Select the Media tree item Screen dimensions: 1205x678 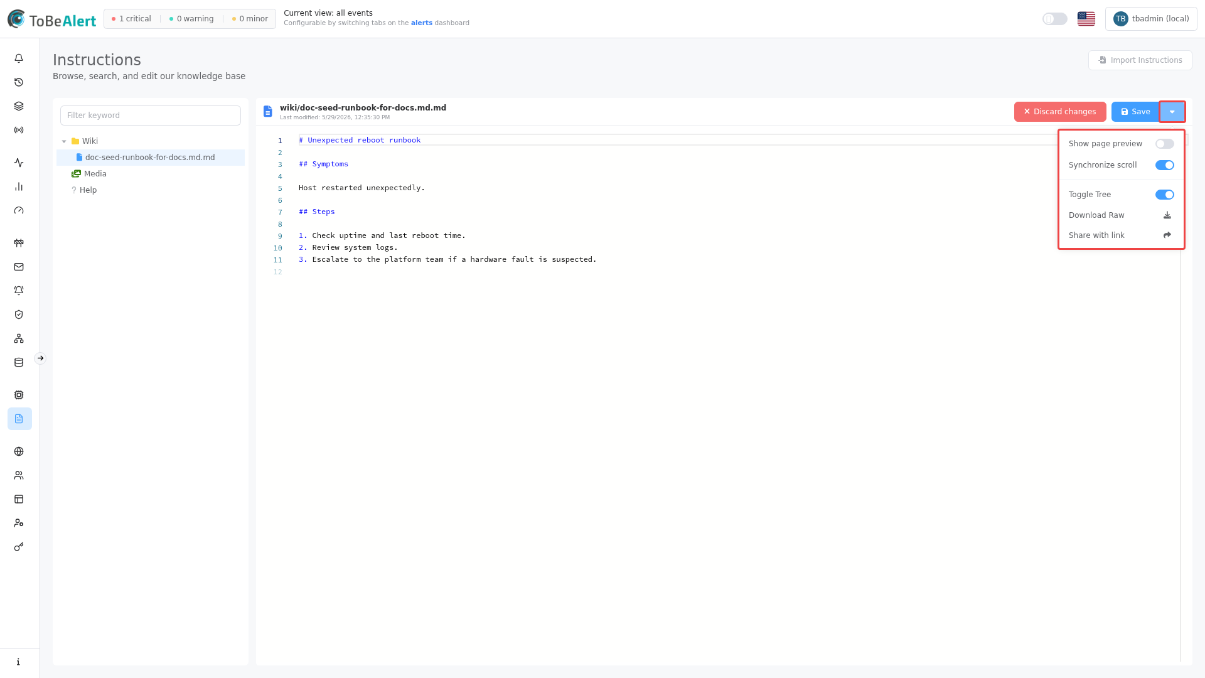pyautogui.click(x=95, y=174)
